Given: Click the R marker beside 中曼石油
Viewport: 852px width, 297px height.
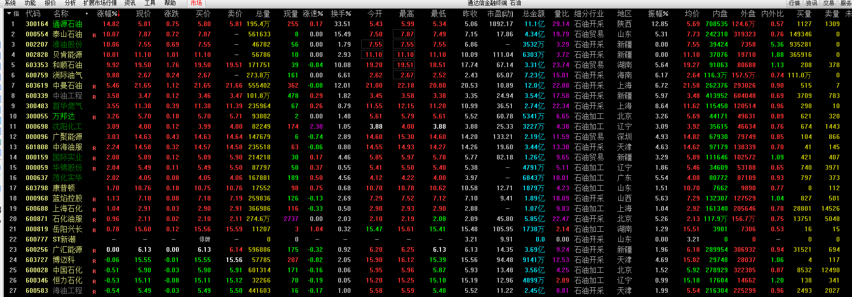Looking at the screenshot, I should [x=94, y=86].
